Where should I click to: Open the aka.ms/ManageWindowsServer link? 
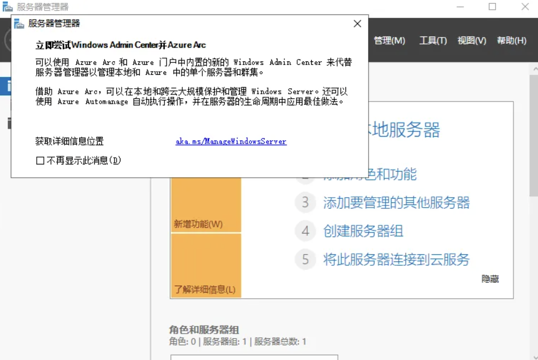(231, 141)
